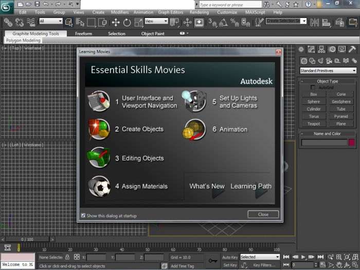
Task: Click the selection lock toggle icon
Action: 67,257
